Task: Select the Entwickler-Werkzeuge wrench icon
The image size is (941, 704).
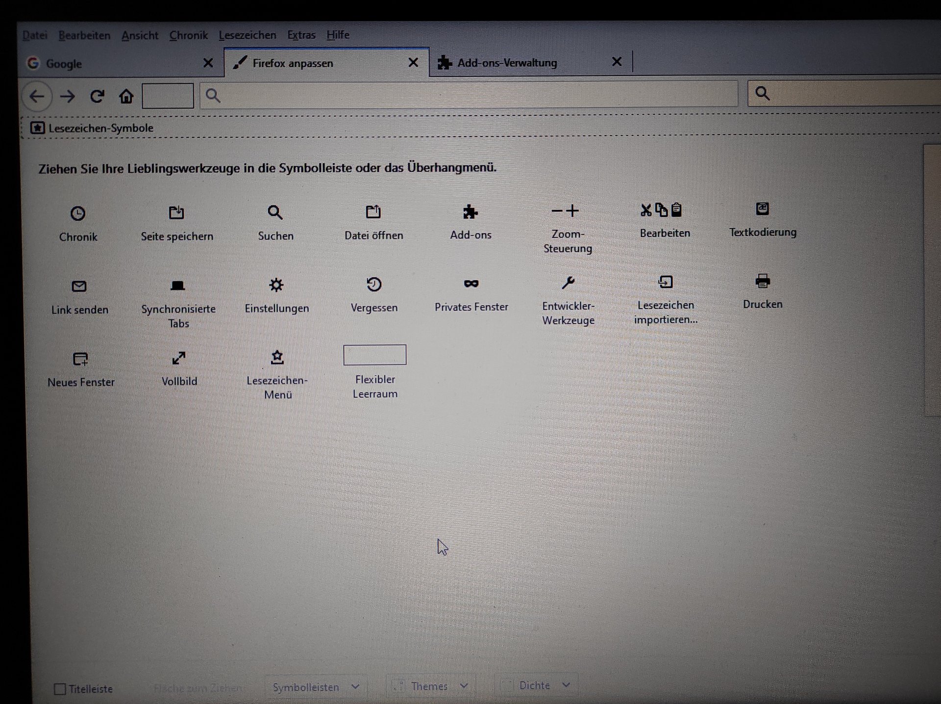Action: pos(568,283)
